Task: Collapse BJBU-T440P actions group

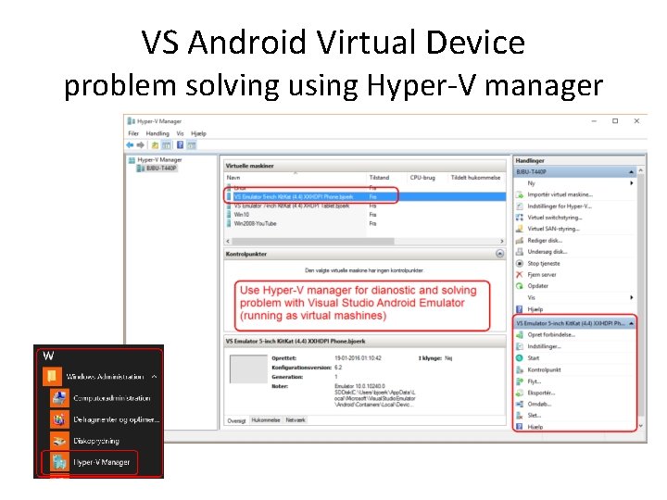Action: point(631,172)
